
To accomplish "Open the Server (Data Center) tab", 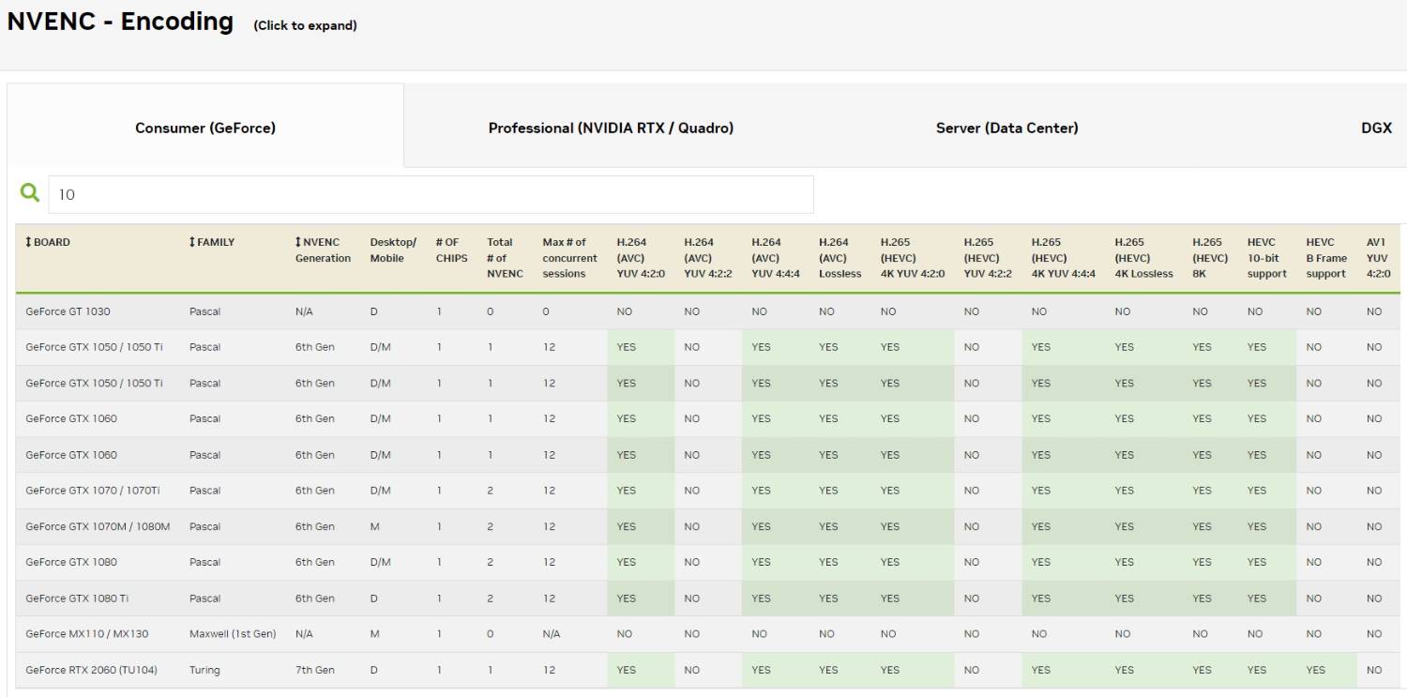I will (x=1006, y=129).
